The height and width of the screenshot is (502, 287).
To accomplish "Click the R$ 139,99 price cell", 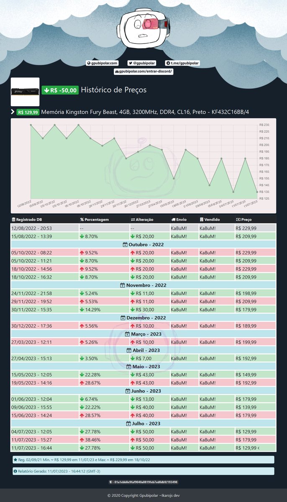I will (x=255, y=407).
